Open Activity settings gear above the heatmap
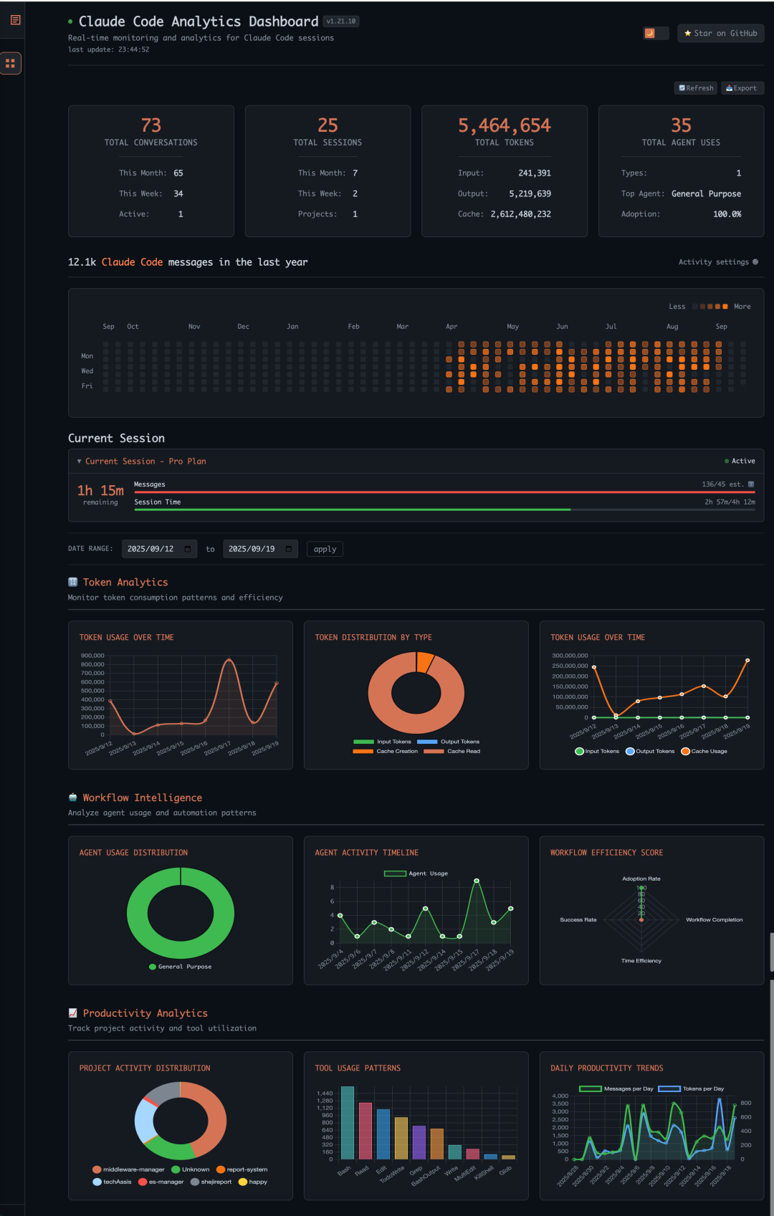 [755, 262]
